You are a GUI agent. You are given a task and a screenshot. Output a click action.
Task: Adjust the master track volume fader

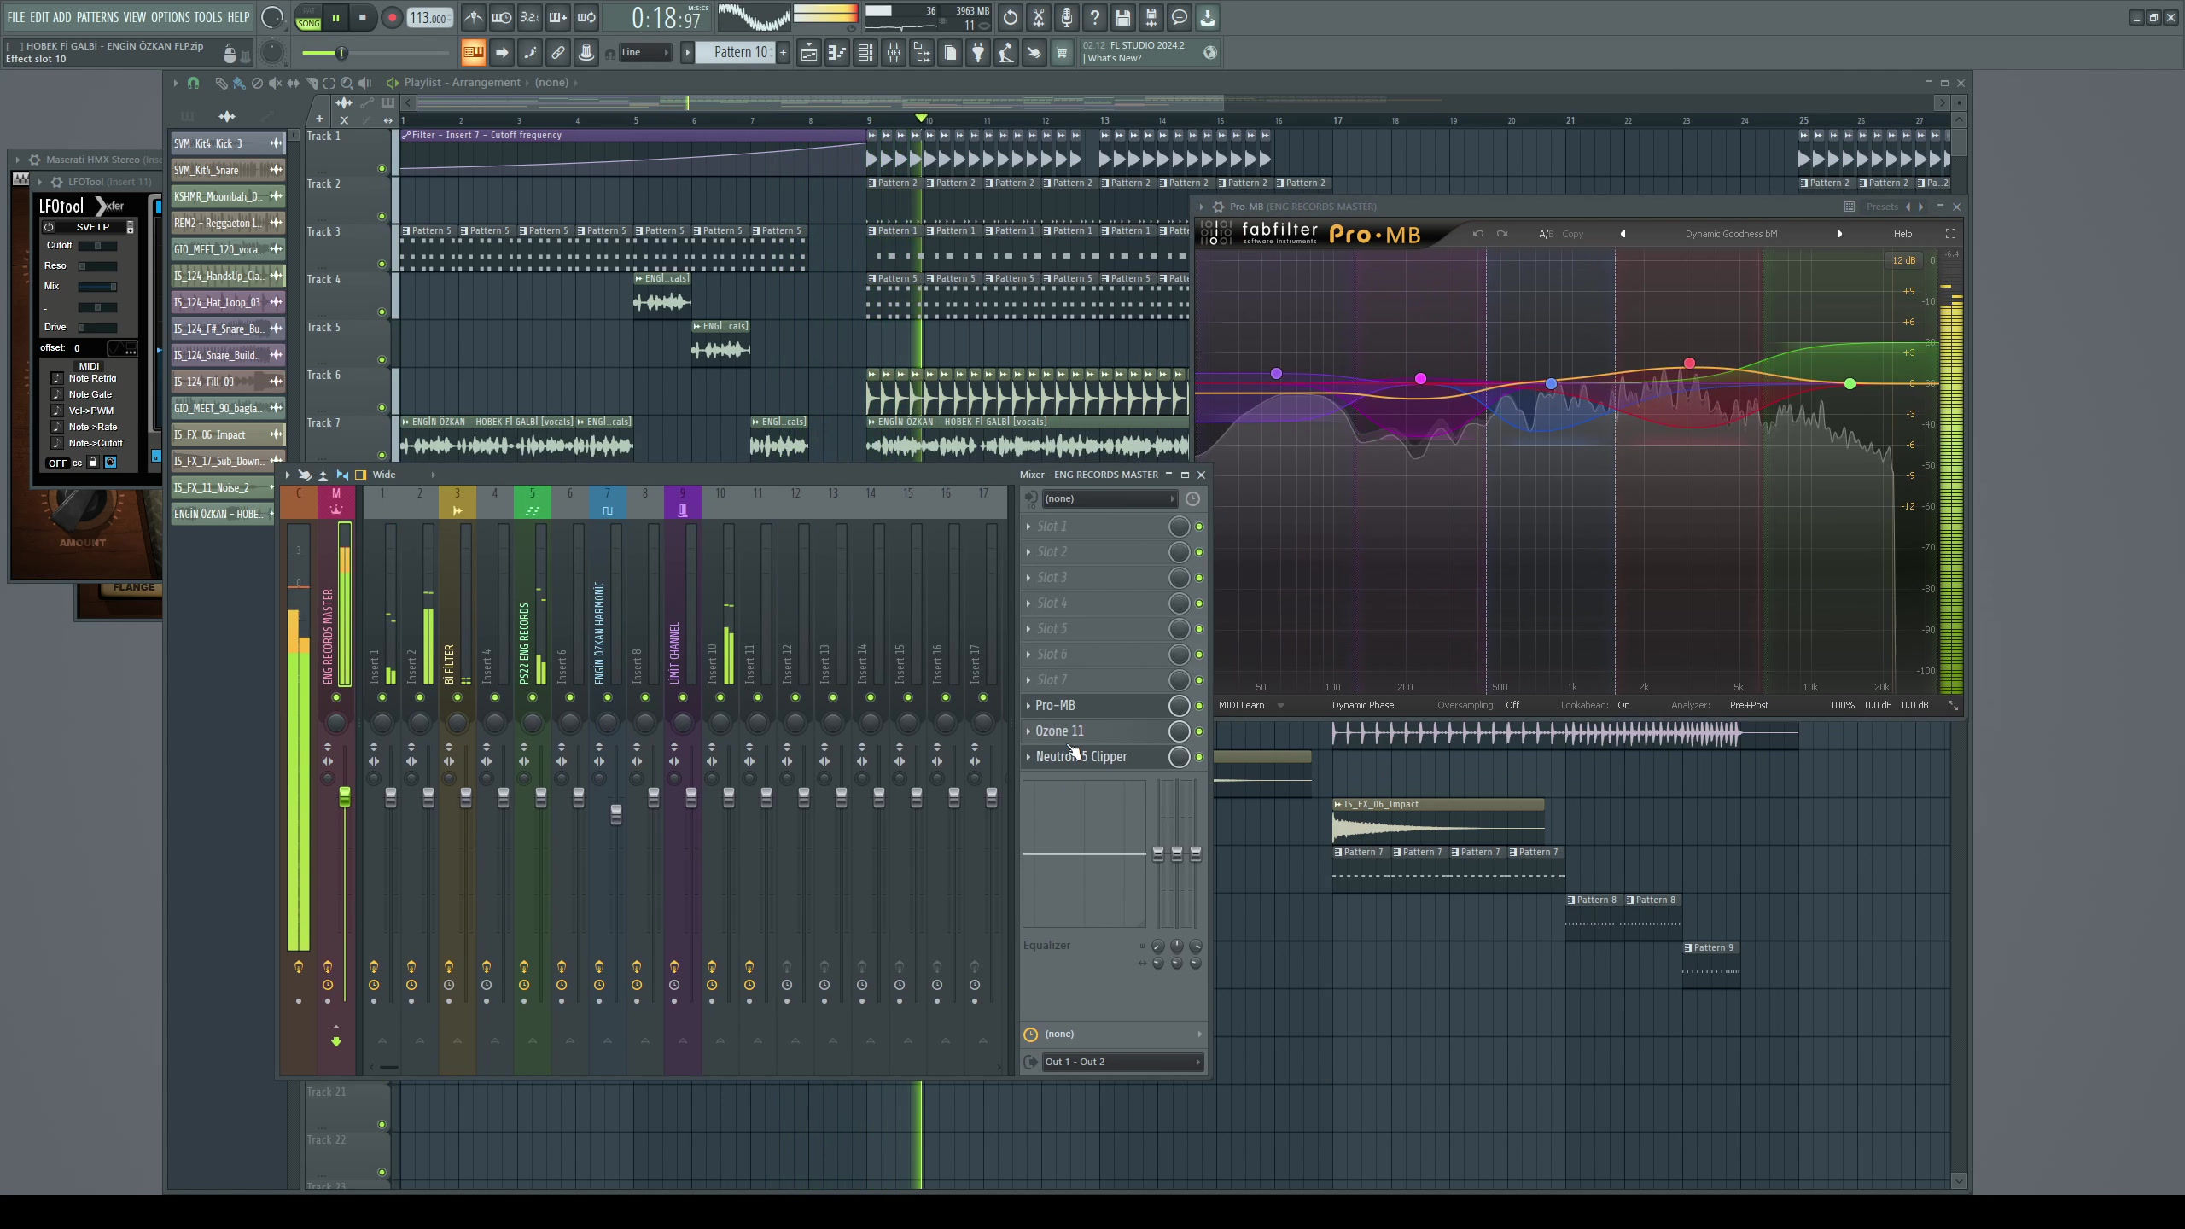(x=345, y=796)
